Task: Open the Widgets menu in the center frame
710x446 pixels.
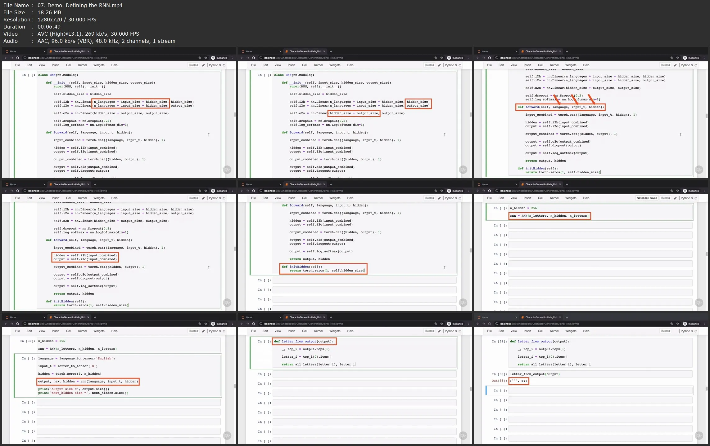Action: pos(335,198)
